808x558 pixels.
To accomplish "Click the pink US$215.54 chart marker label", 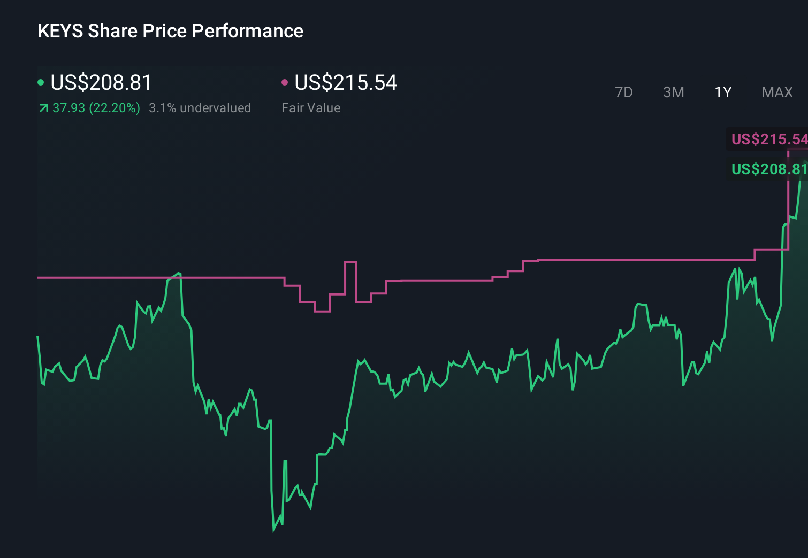I will click(769, 140).
